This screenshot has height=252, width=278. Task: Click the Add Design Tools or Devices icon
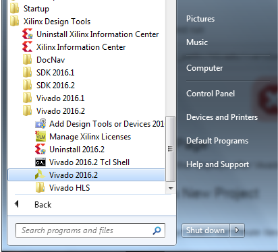point(40,124)
